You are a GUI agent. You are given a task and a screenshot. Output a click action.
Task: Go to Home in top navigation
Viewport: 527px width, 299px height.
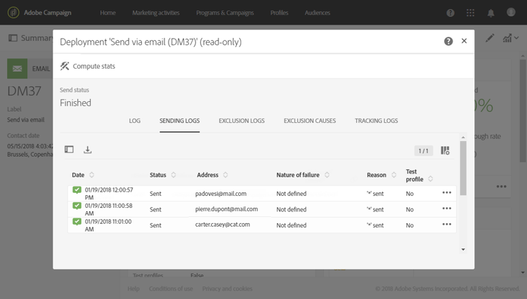108,13
